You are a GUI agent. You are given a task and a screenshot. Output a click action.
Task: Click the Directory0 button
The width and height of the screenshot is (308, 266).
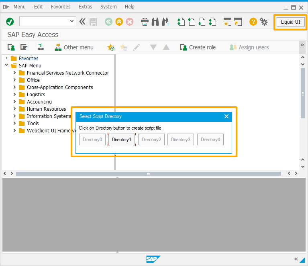click(92, 140)
